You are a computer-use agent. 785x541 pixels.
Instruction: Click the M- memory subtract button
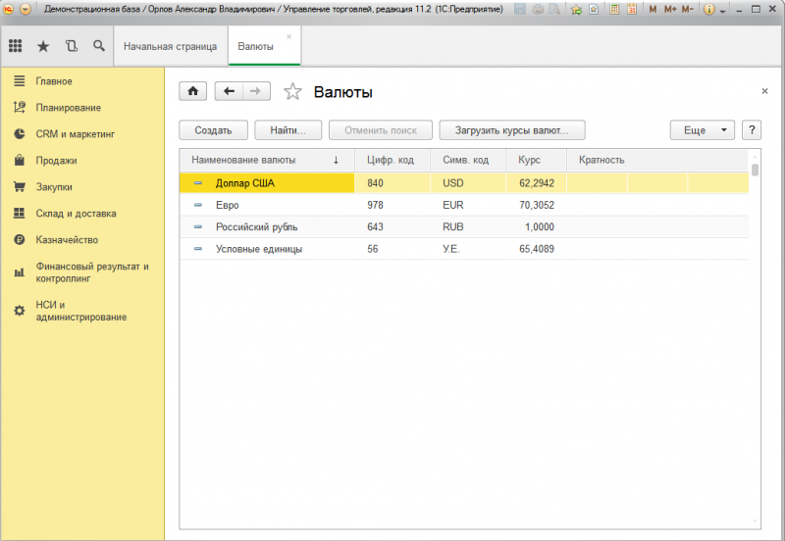(688, 9)
